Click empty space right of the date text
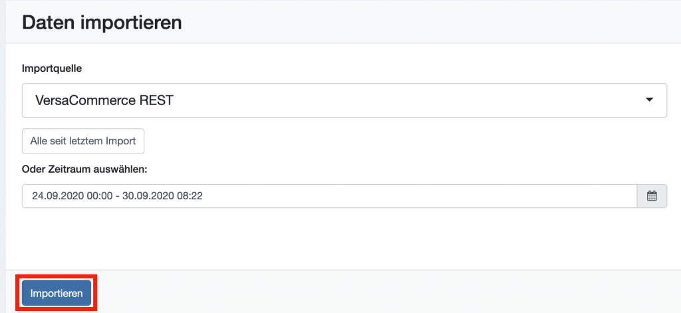Screen dimensions: 681x313 coord(417,196)
